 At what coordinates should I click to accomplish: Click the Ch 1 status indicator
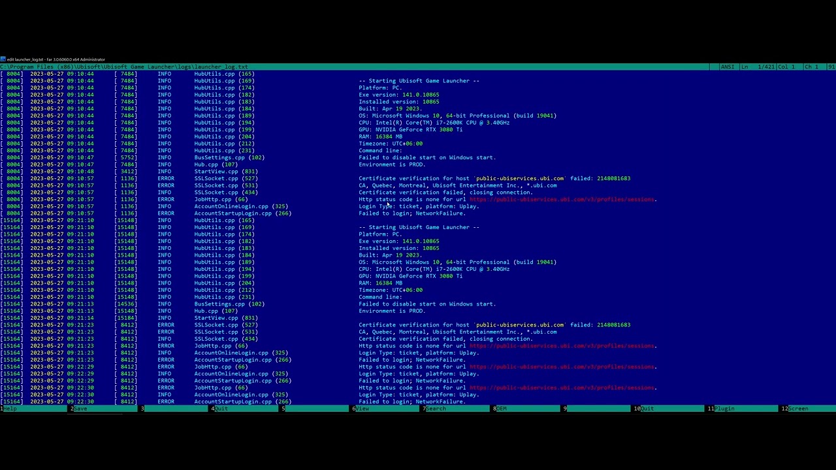[812, 67]
